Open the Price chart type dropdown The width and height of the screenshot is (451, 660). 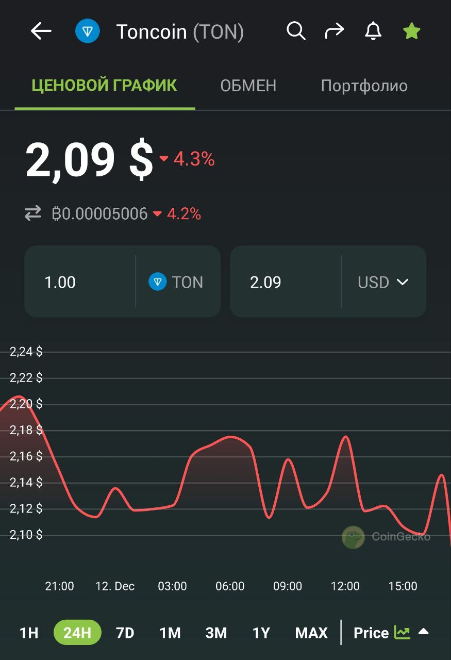pyautogui.click(x=391, y=633)
